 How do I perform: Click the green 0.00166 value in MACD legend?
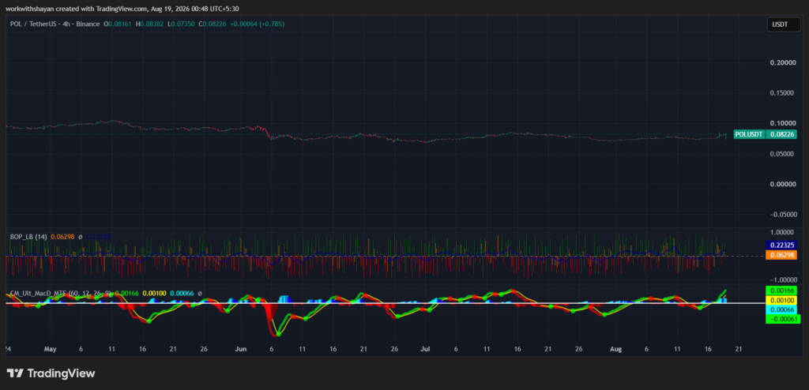click(x=126, y=293)
